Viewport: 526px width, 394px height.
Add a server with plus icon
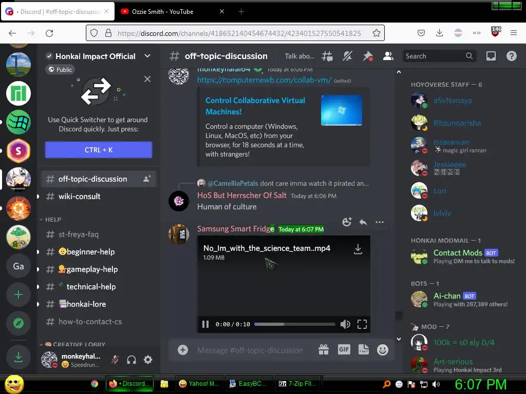pos(18,295)
